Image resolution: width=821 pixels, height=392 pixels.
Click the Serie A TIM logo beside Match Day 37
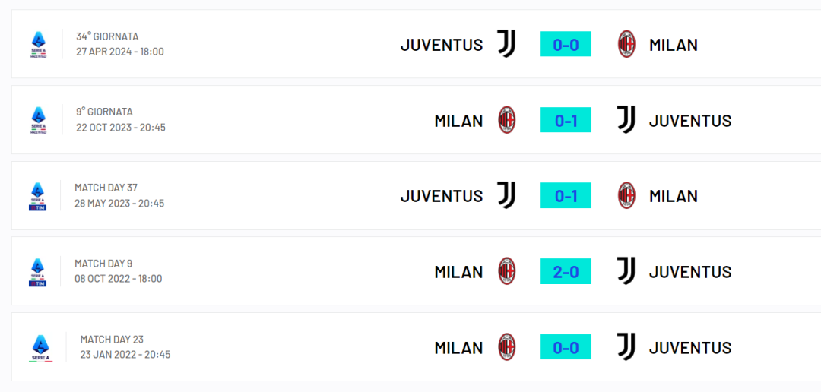[x=38, y=196]
